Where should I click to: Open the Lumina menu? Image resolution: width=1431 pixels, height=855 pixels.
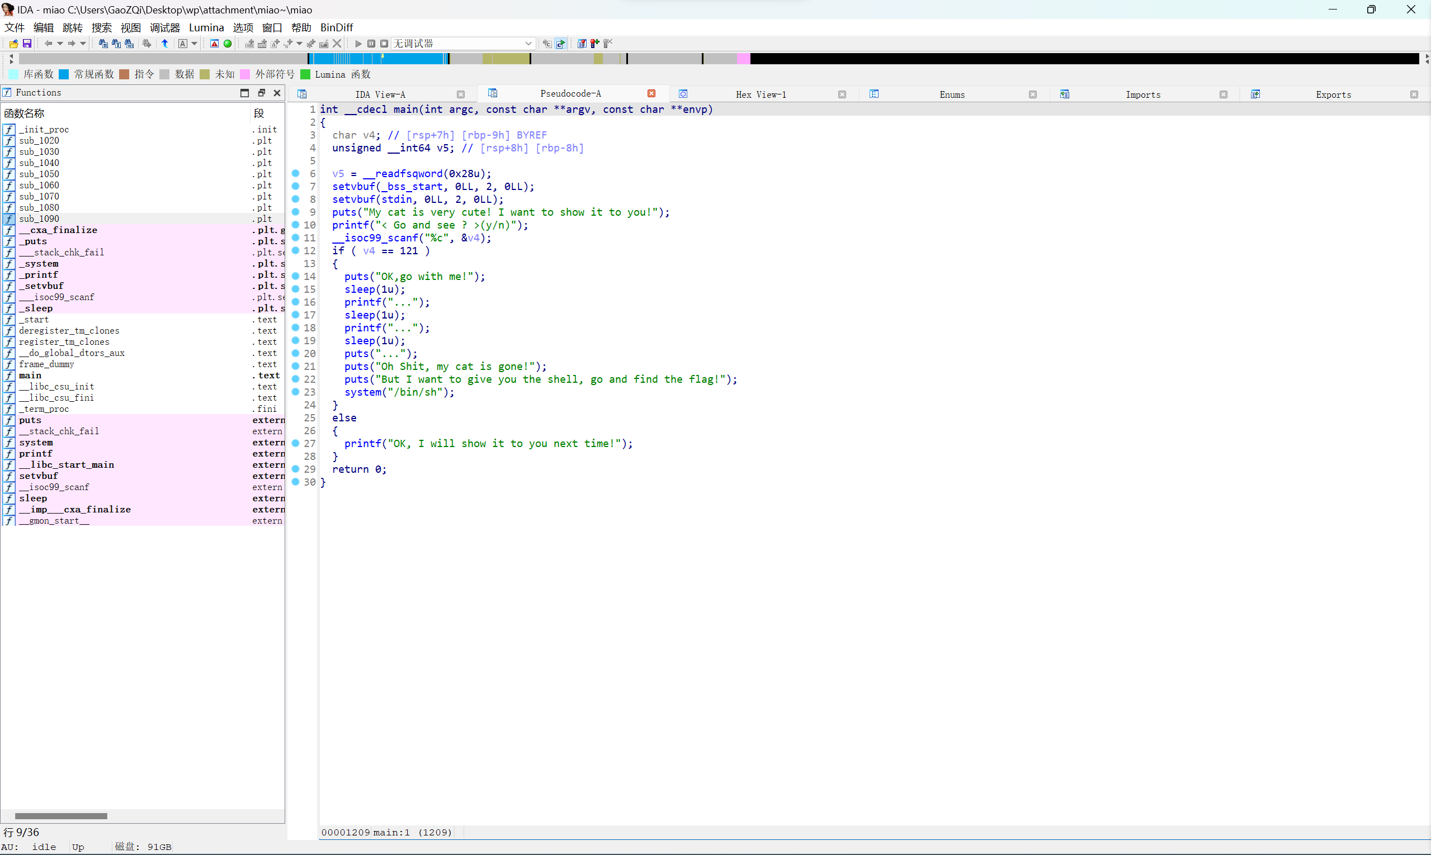click(x=206, y=27)
